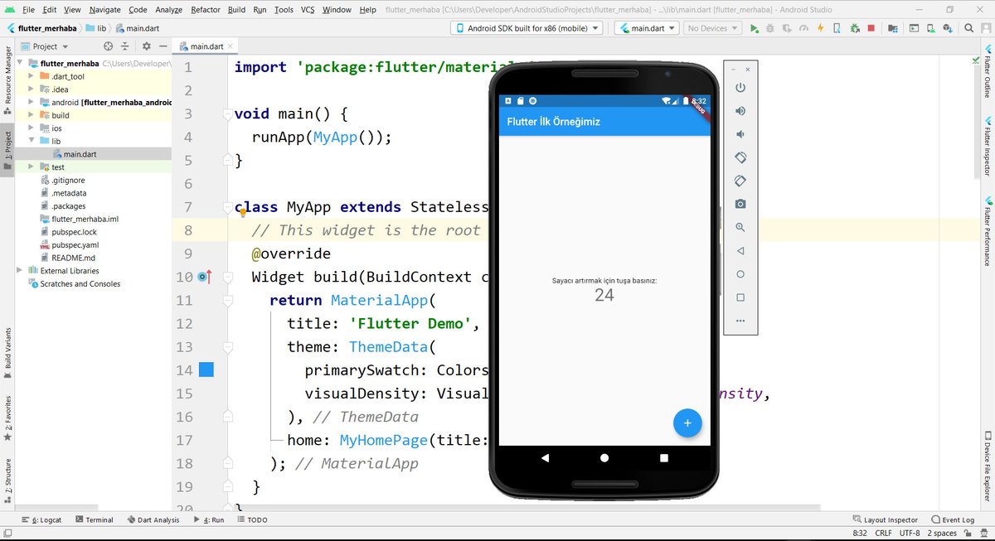Click emulator rotate left button

[x=740, y=157]
